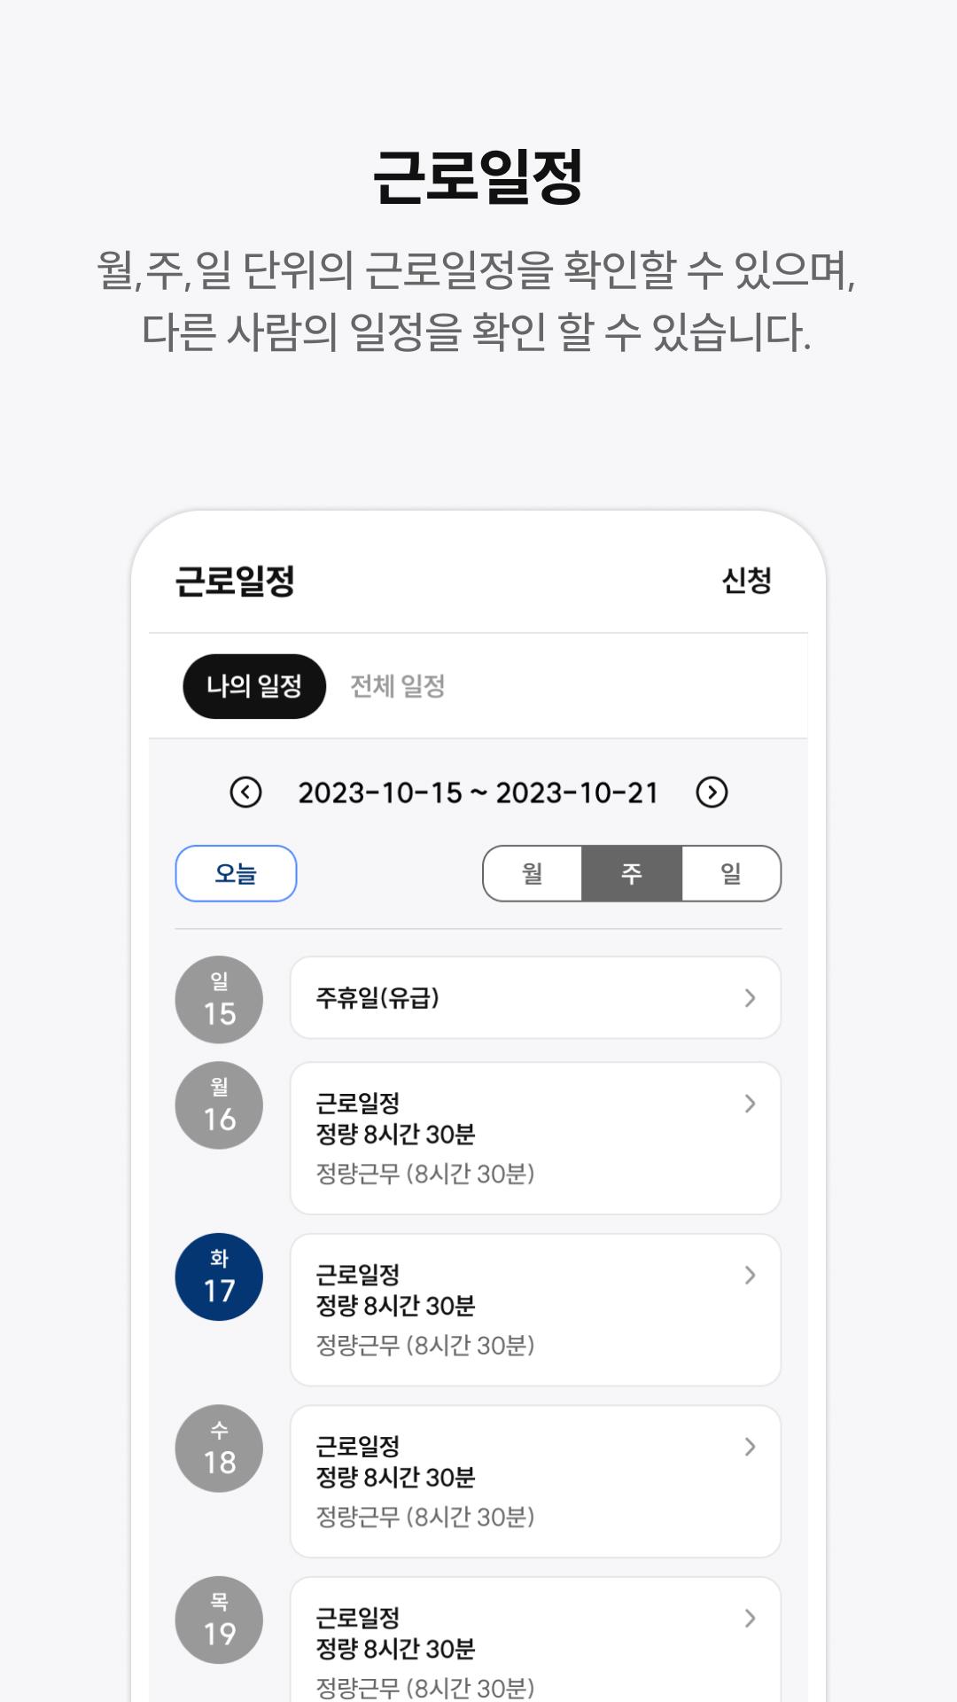Open the 전체 일정 tab
This screenshot has width=957, height=1702.
397,686
